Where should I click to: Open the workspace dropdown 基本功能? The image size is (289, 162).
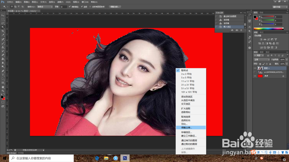pos(280,7)
